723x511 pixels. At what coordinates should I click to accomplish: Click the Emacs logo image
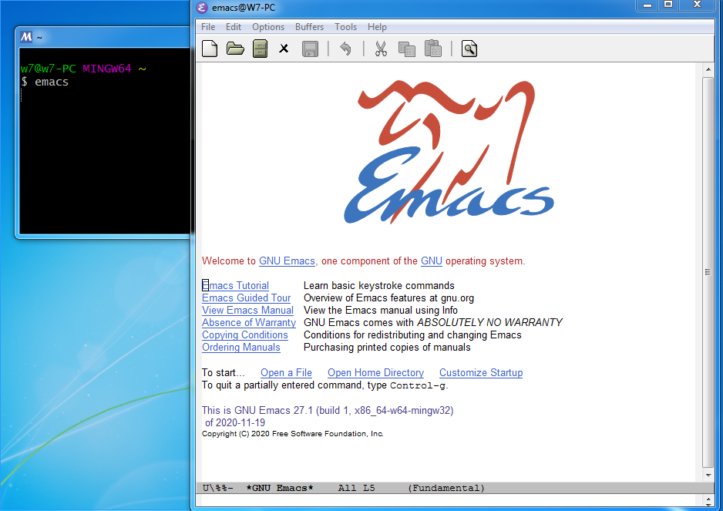tap(449, 152)
